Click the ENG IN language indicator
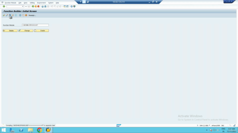This screenshot has height=133, width=238. point(223,130)
